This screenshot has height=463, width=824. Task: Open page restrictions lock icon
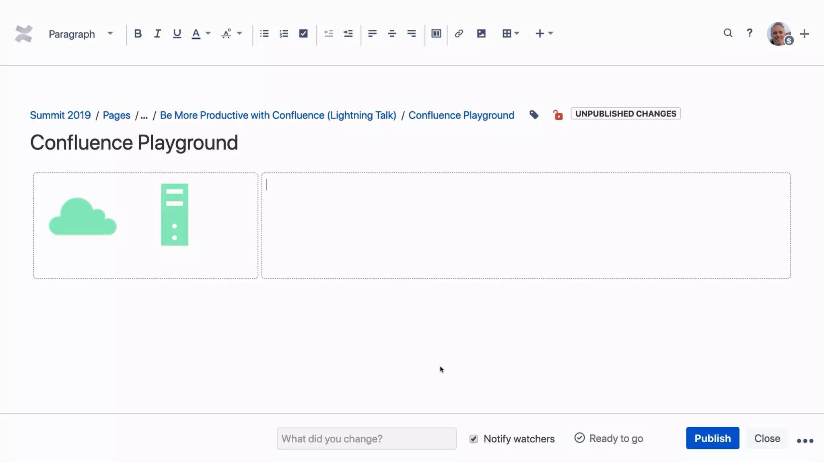[x=558, y=115]
